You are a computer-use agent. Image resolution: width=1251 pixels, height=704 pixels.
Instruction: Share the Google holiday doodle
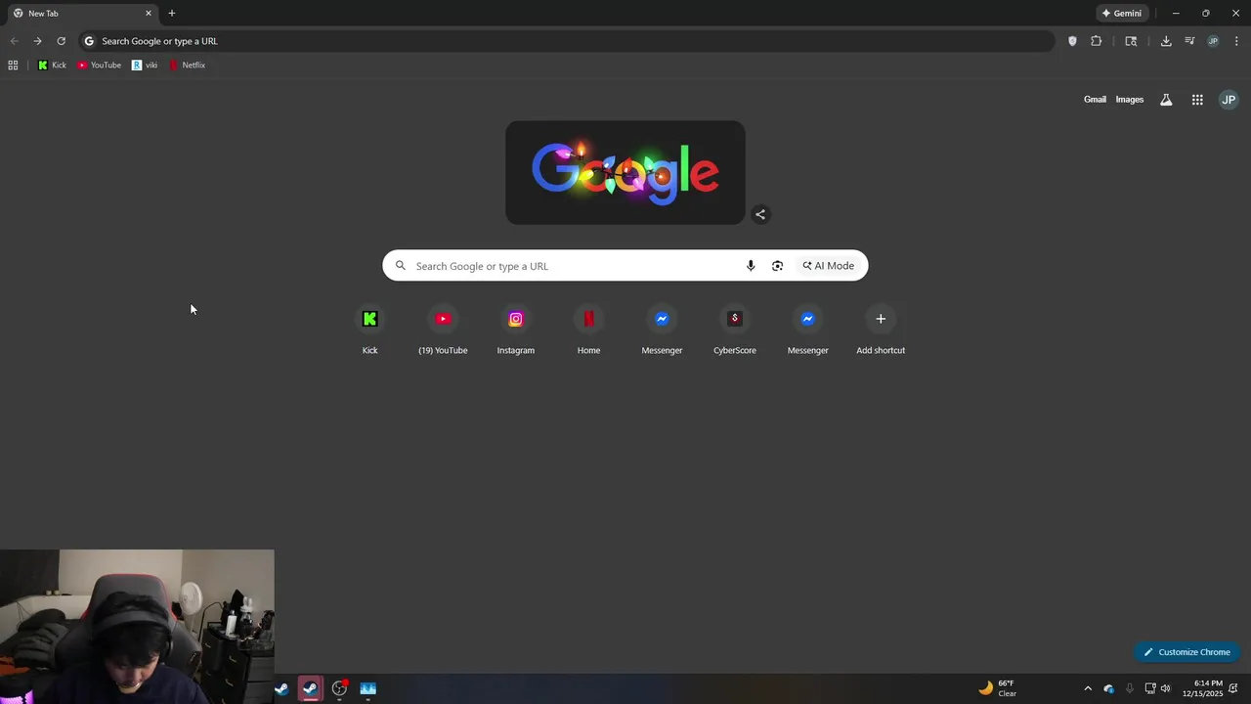(760, 214)
